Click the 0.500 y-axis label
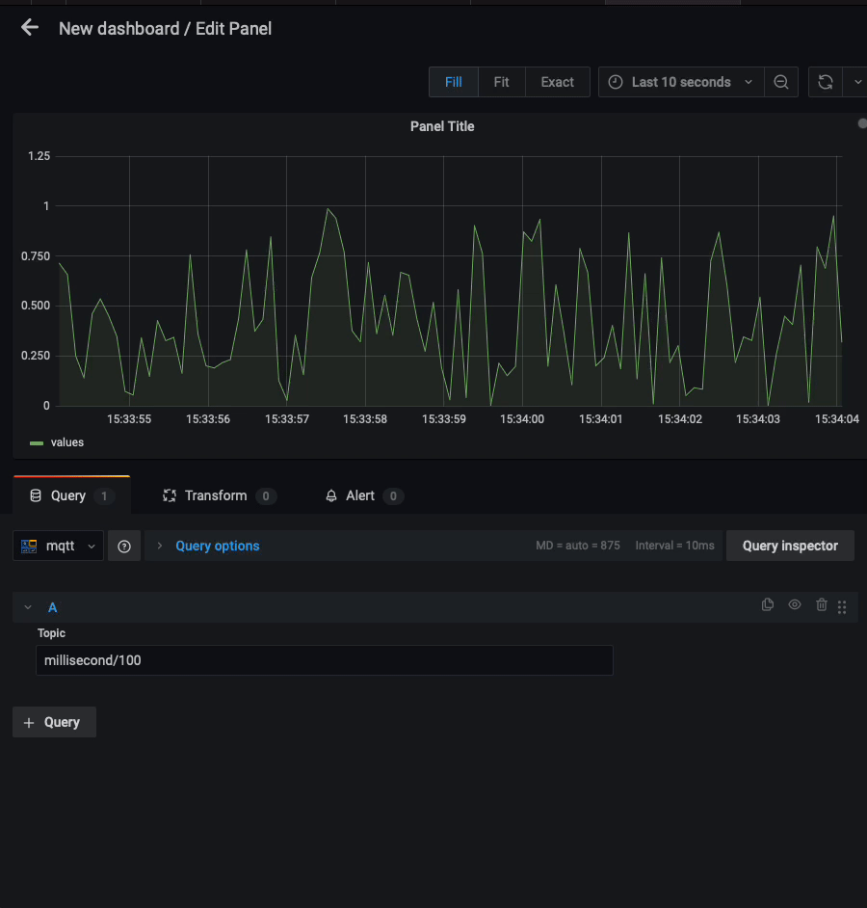 coord(36,306)
